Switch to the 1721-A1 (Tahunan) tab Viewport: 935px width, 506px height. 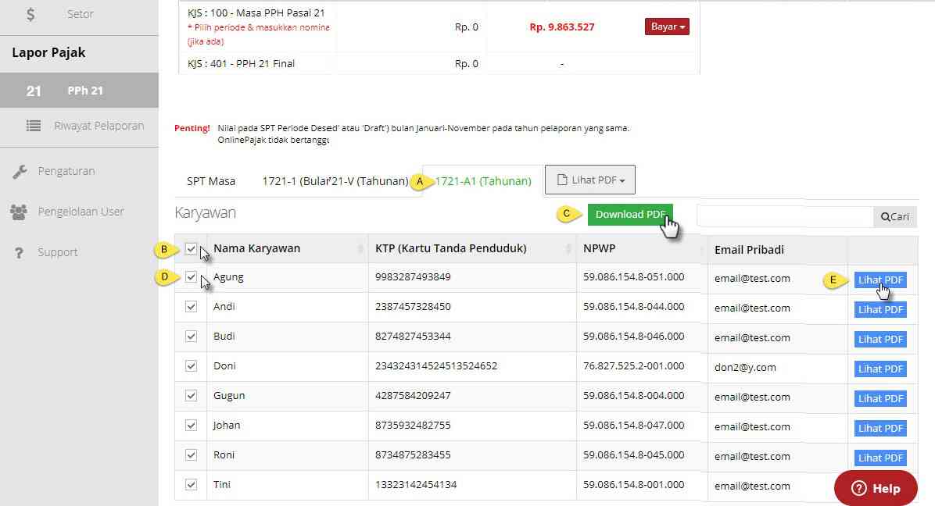pos(482,179)
